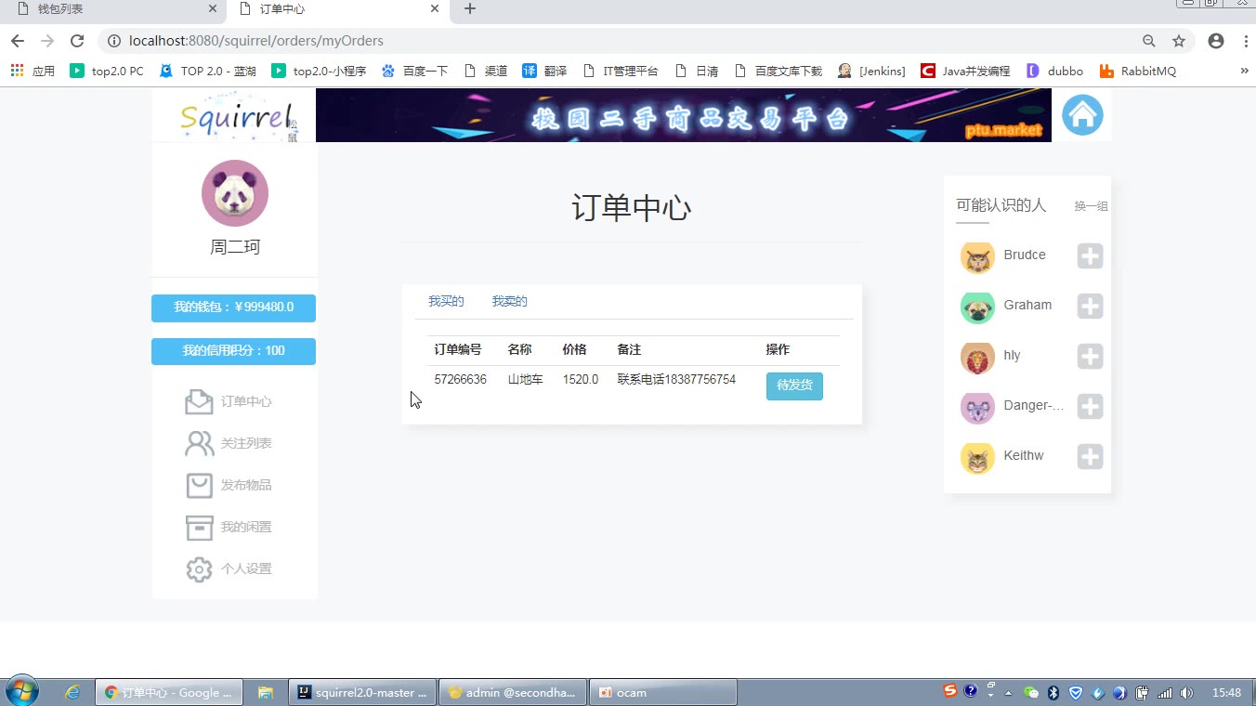This screenshot has width=1256, height=706.
Task: View Graham's pug avatar
Action: [x=977, y=307]
